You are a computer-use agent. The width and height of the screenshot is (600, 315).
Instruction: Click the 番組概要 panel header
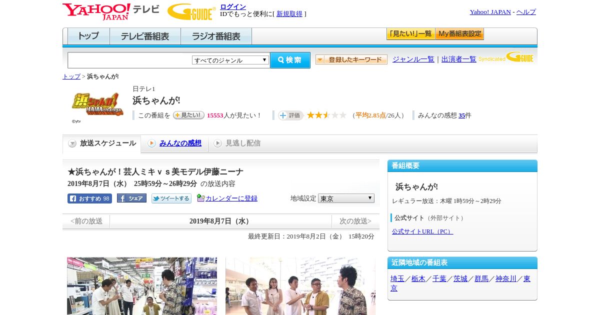tap(462, 166)
